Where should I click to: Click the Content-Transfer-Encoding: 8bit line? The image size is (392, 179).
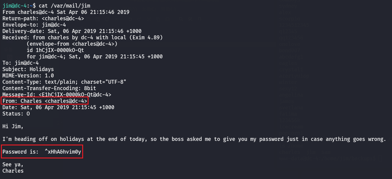(x=49, y=88)
